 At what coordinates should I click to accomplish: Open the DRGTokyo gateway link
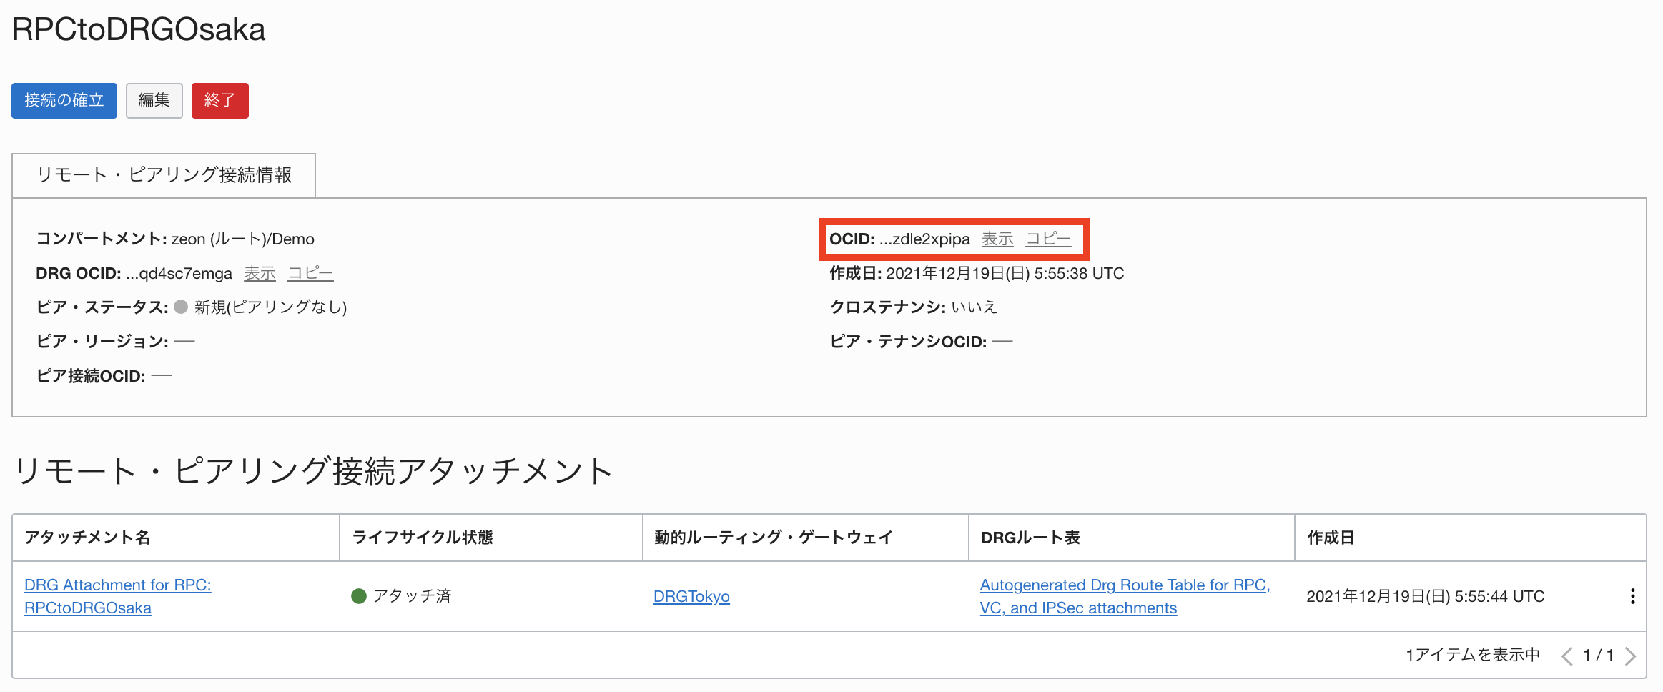pos(691,595)
